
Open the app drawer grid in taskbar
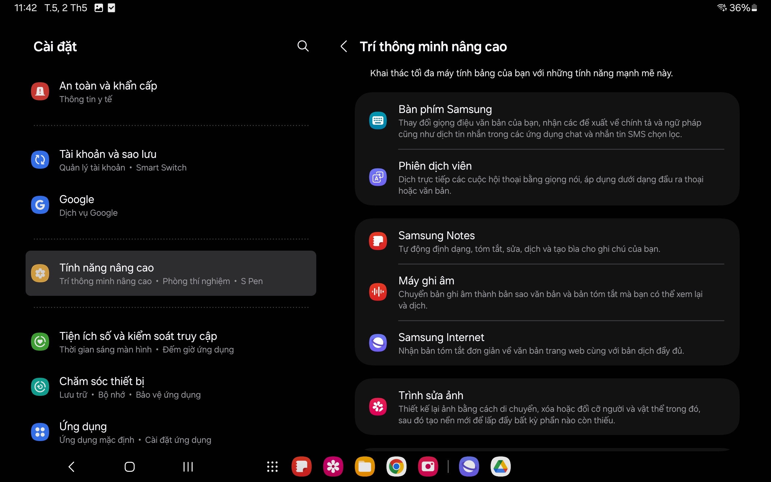272,467
